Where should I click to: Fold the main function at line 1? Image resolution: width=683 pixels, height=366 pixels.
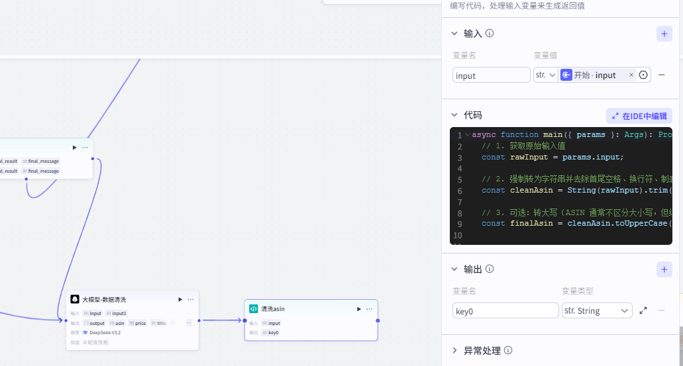point(468,134)
